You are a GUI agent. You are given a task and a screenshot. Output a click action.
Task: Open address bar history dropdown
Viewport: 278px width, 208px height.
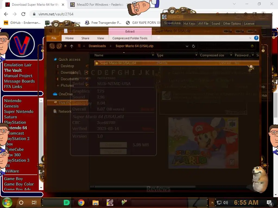[x=187, y=46]
